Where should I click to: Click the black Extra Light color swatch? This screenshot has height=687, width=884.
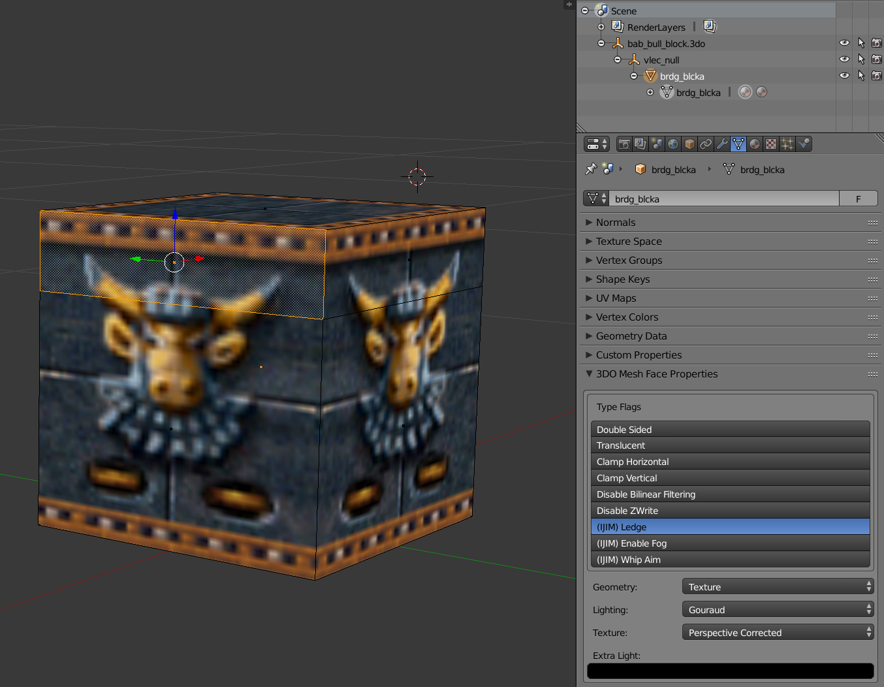pos(731,671)
